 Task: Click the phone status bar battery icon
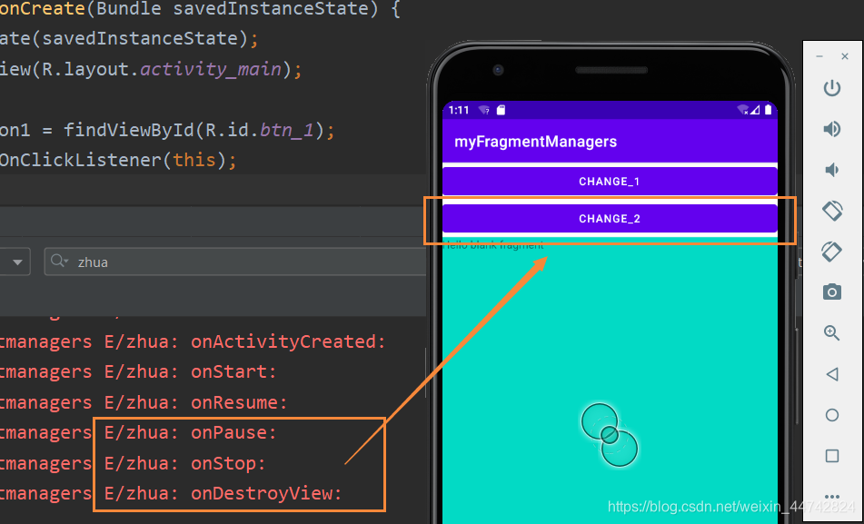768,110
